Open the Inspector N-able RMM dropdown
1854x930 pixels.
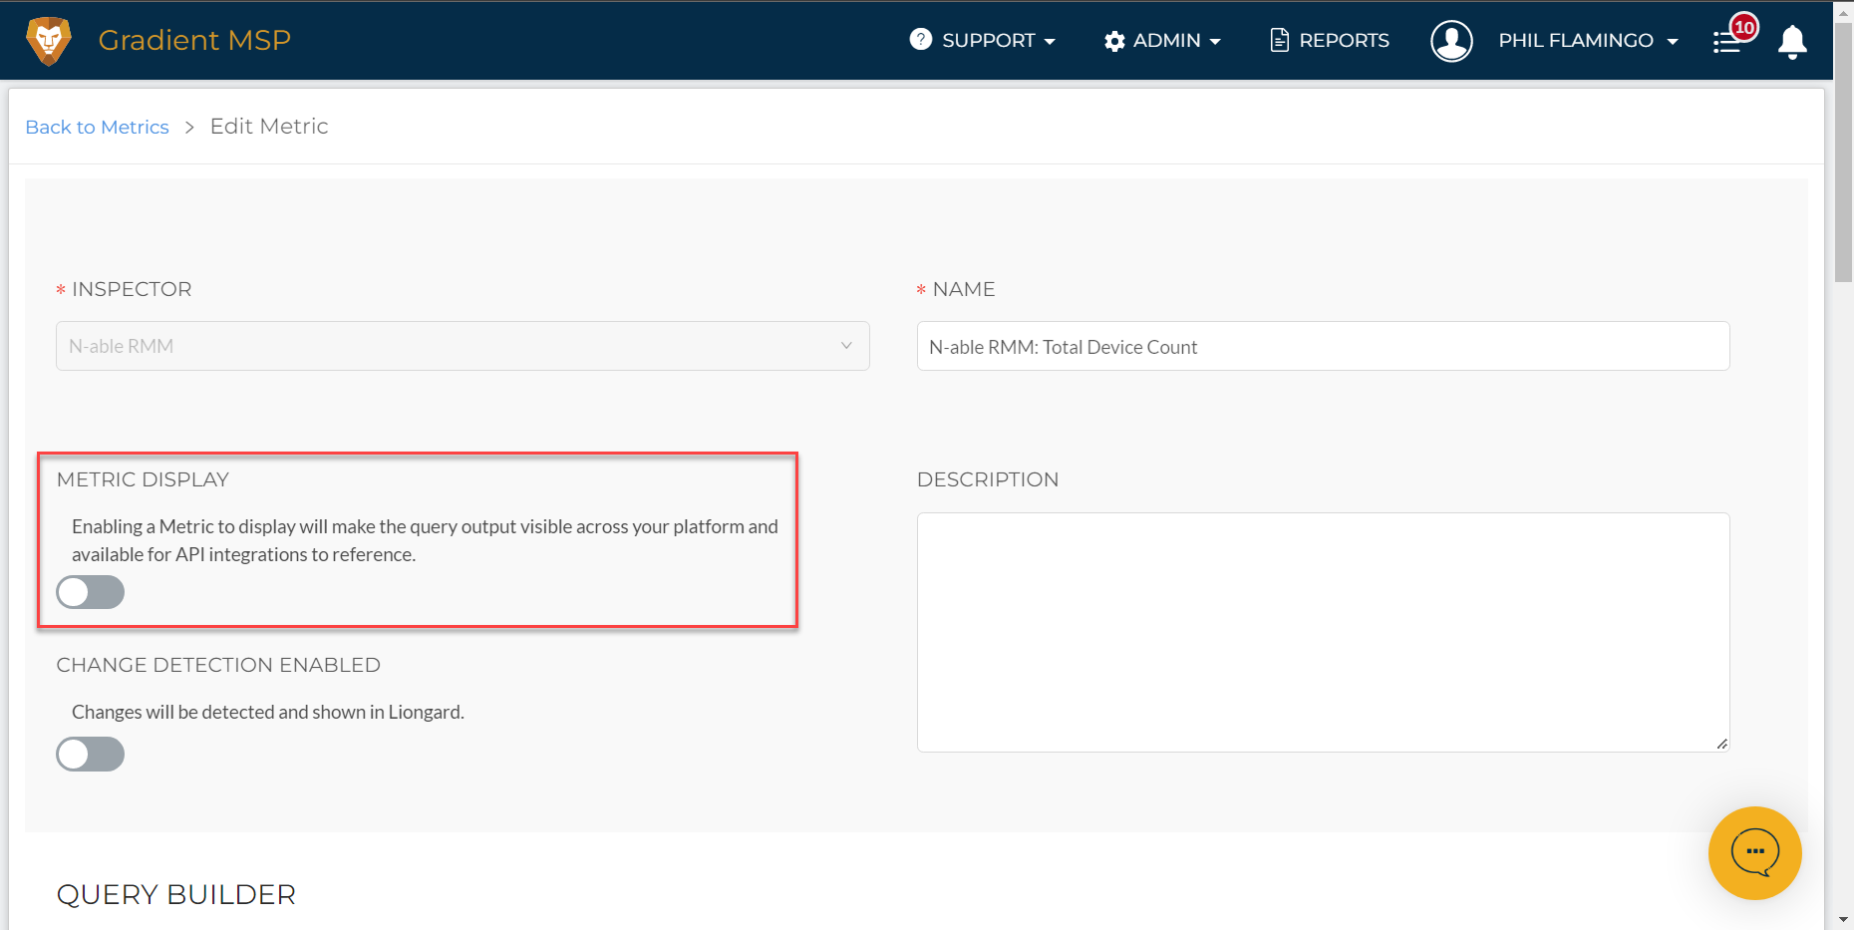coord(463,346)
